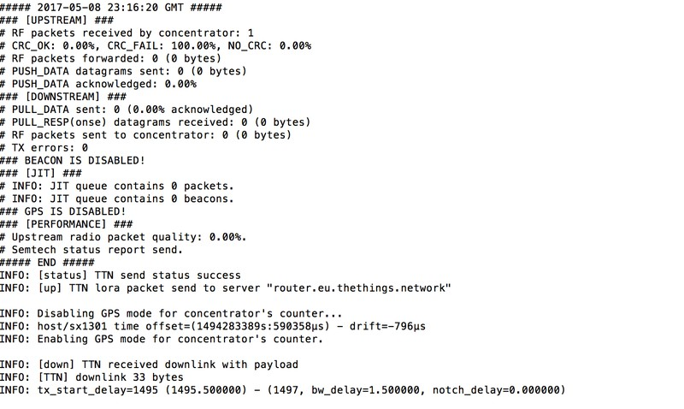The height and width of the screenshot is (409, 684).
Task: Select the BEACON IS DISABLED! message
Action: point(73,160)
